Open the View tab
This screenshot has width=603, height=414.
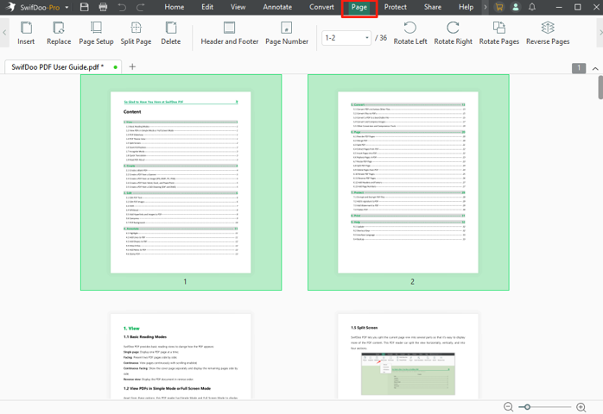tap(238, 7)
